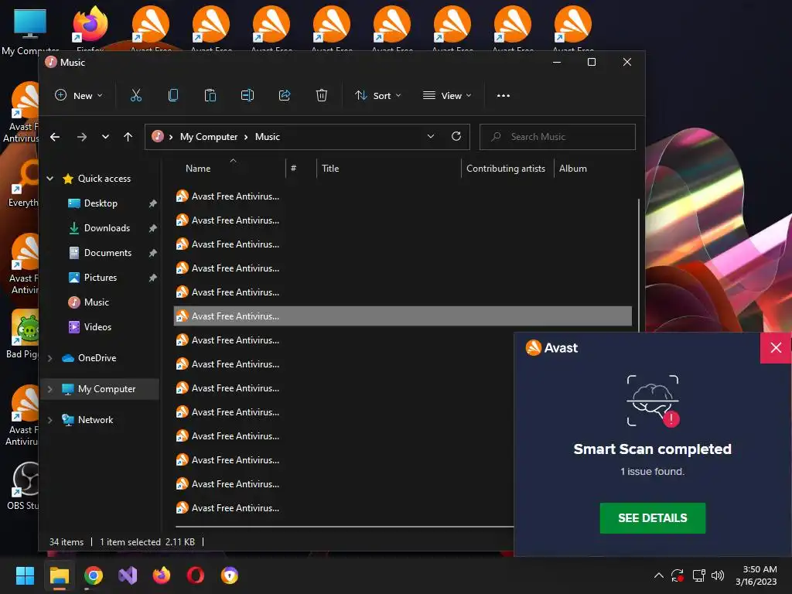Click the file list vertical scrollbar

click(x=639, y=265)
